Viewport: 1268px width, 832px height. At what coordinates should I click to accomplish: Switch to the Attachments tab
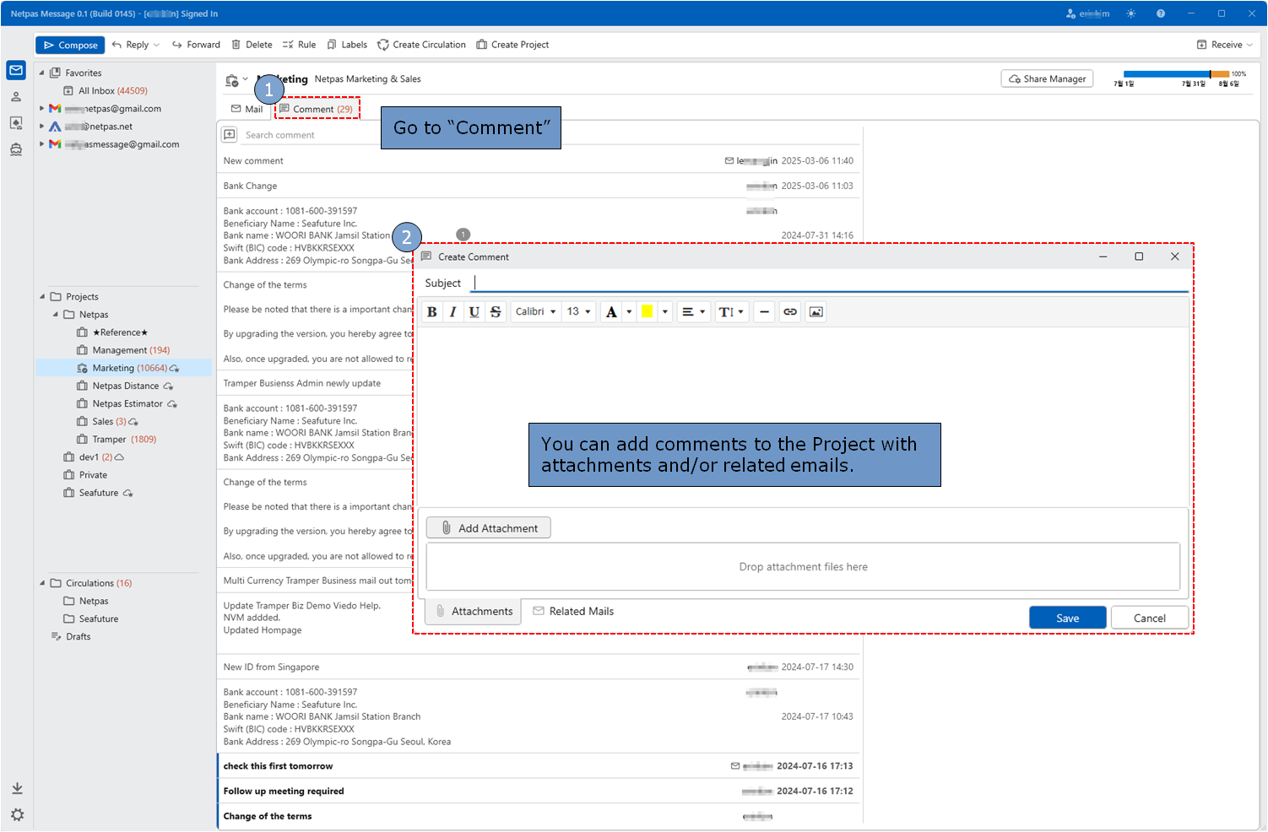pyautogui.click(x=474, y=612)
